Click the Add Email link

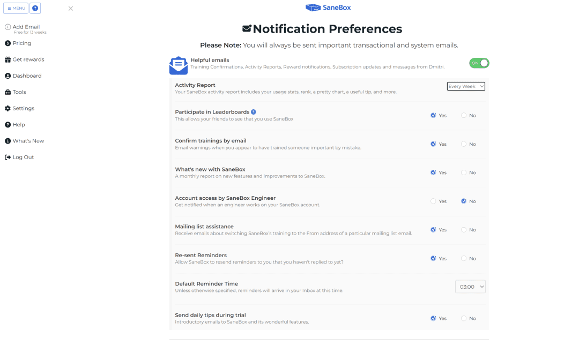tap(24, 26)
